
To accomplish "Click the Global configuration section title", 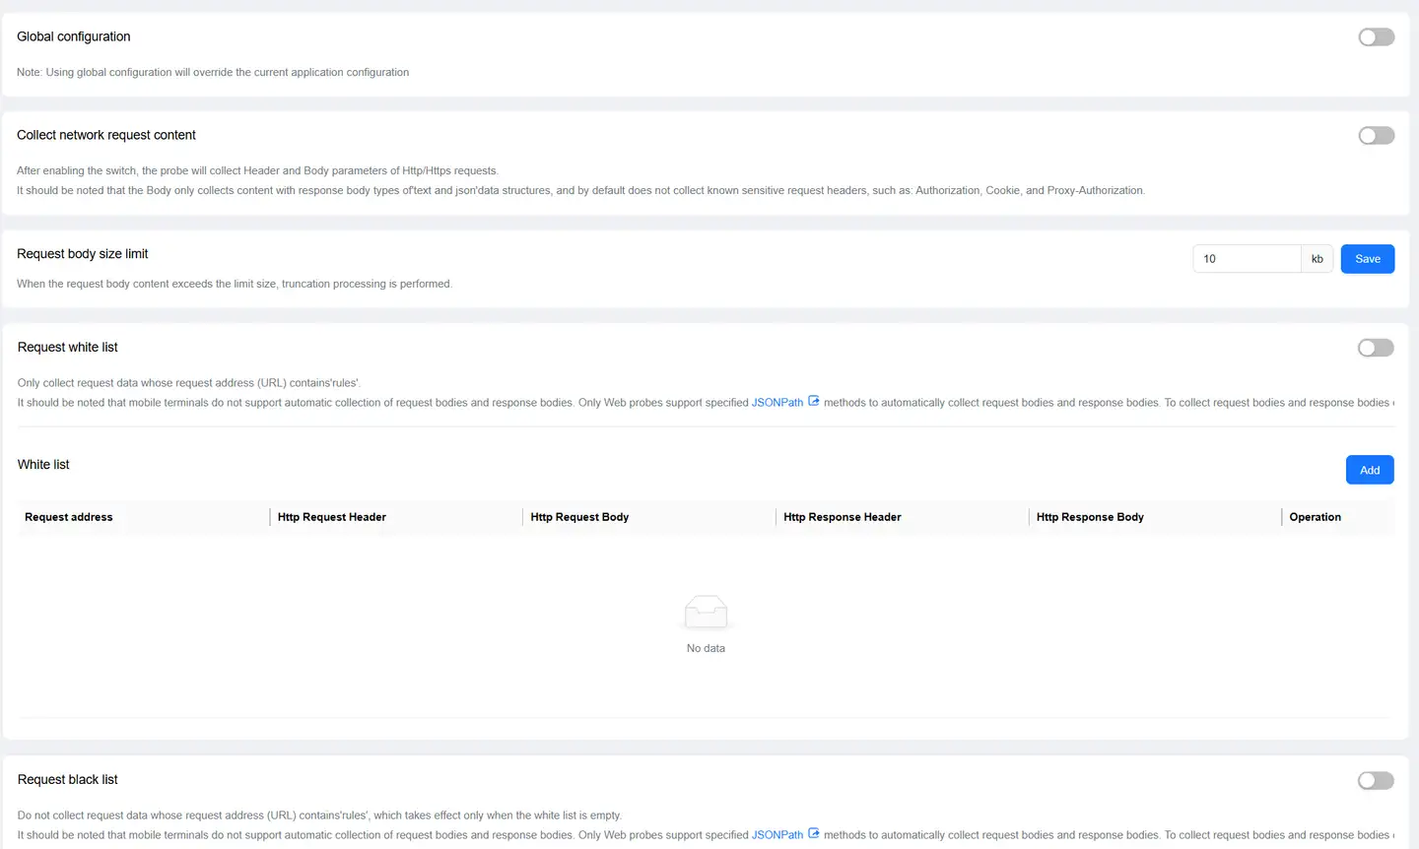I will click(x=74, y=36).
